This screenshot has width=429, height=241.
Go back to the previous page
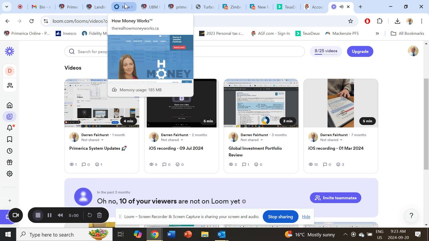tap(7, 21)
